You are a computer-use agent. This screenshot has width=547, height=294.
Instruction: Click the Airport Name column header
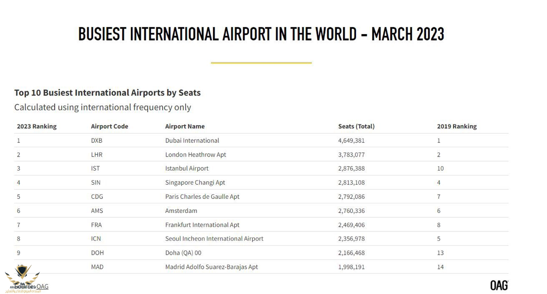tap(185, 126)
